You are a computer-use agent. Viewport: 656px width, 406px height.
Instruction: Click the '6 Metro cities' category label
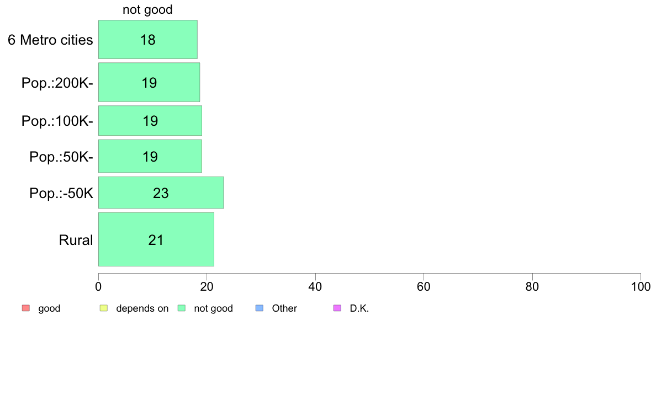click(50, 40)
